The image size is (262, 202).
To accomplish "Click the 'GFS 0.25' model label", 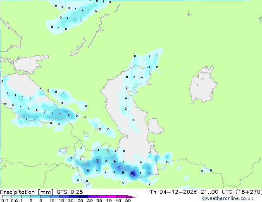I will point(70,192).
